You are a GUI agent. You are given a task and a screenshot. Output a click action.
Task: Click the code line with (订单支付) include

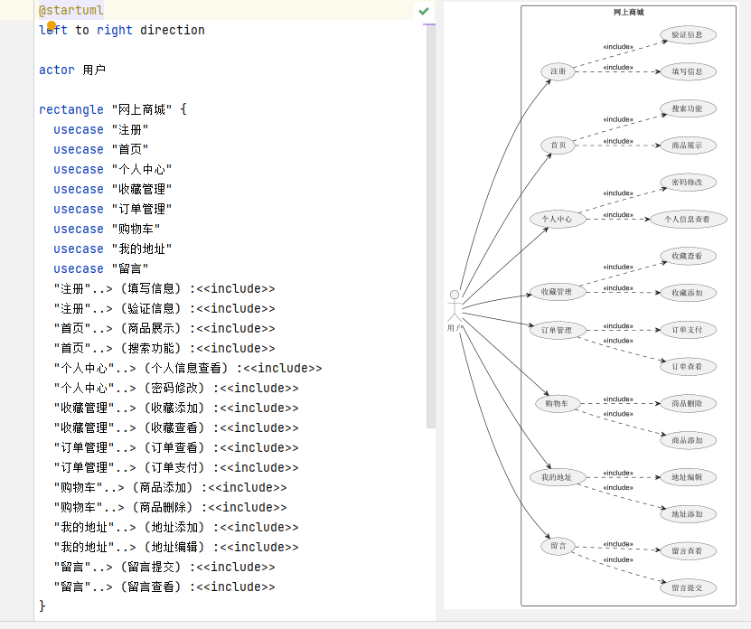[176, 467]
